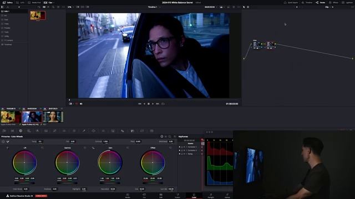Click stop in the viewer transport
Image resolution: width=355 pixels, height=199 pixels.
point(149,104)
